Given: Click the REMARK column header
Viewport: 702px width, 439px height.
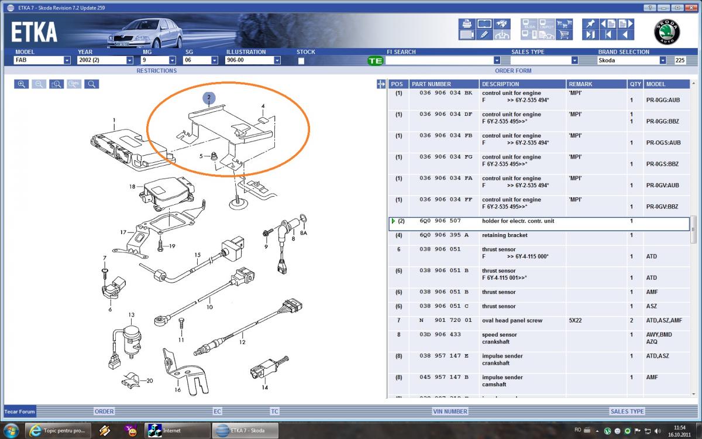Looking at the screenshot, I should (x=597, y=84).
